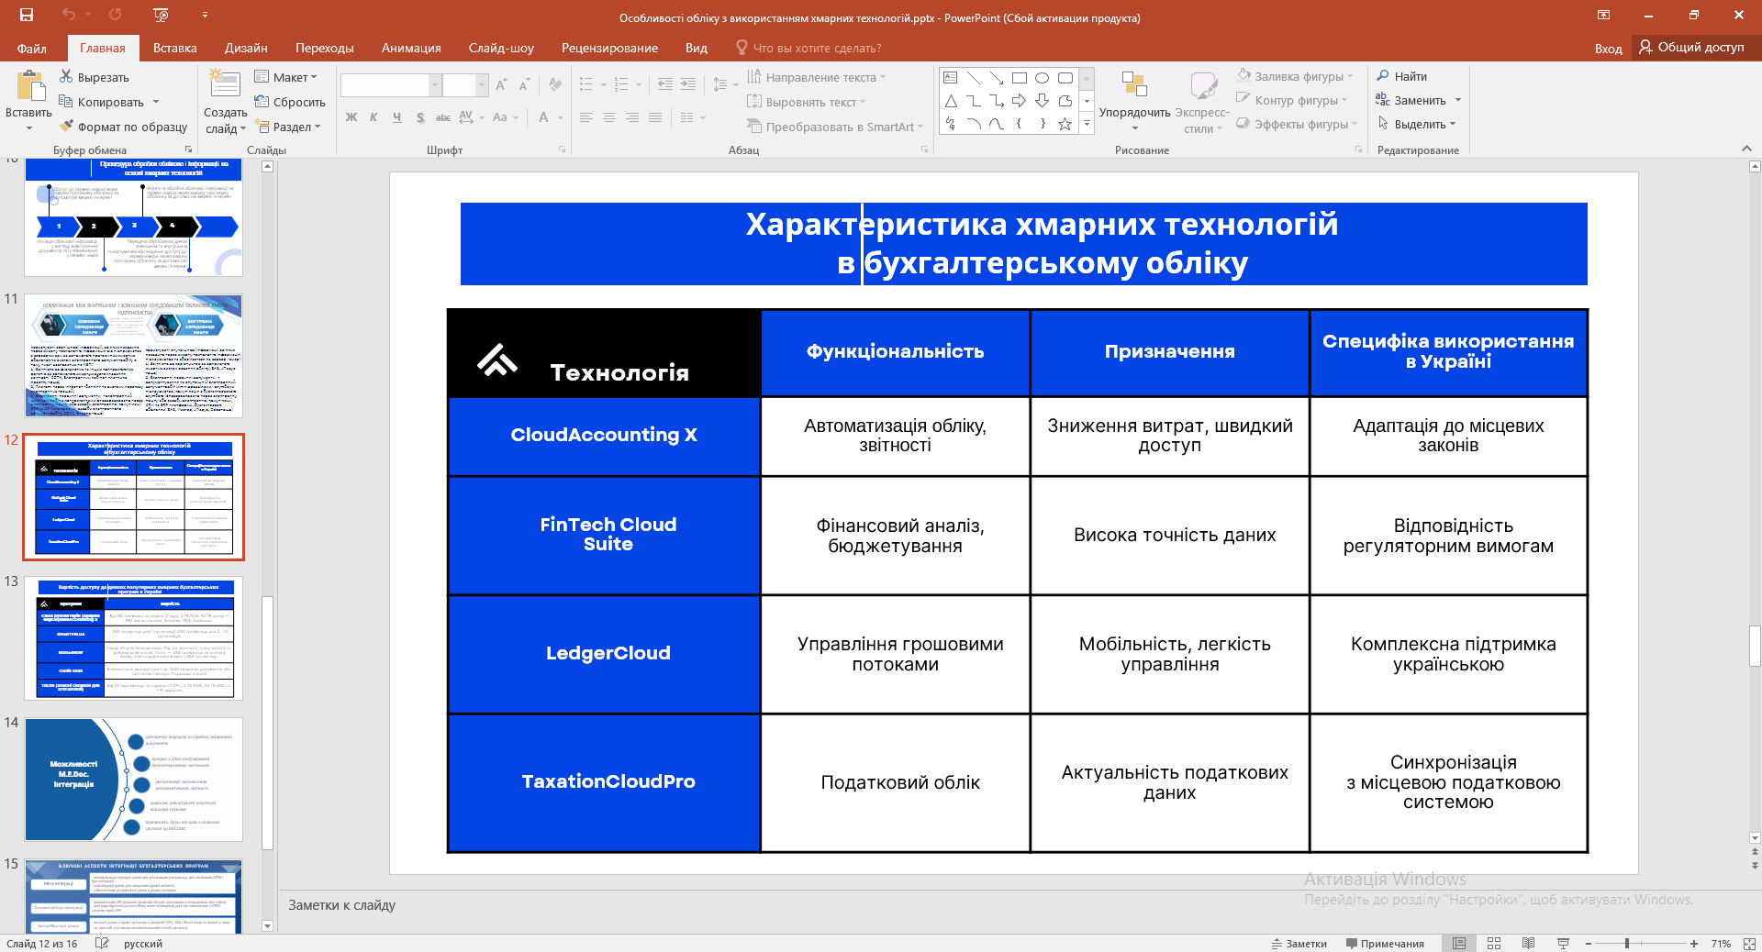Select the oval shape in shapes gallery
The width and height of the screenshot is (1762, 952).
(1043, 78)
